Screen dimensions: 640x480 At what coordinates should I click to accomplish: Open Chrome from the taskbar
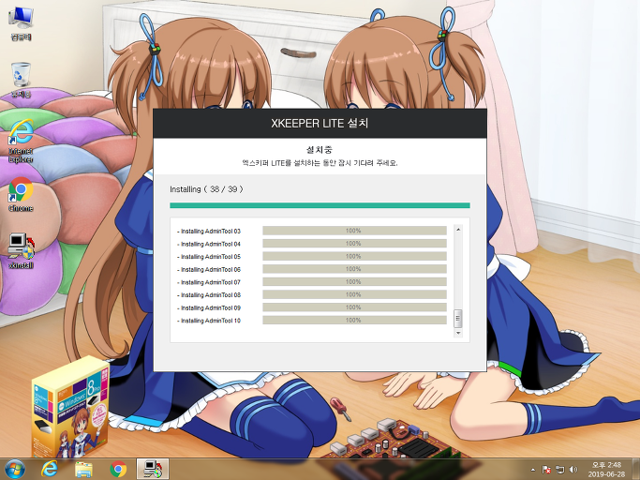(118, 469)
